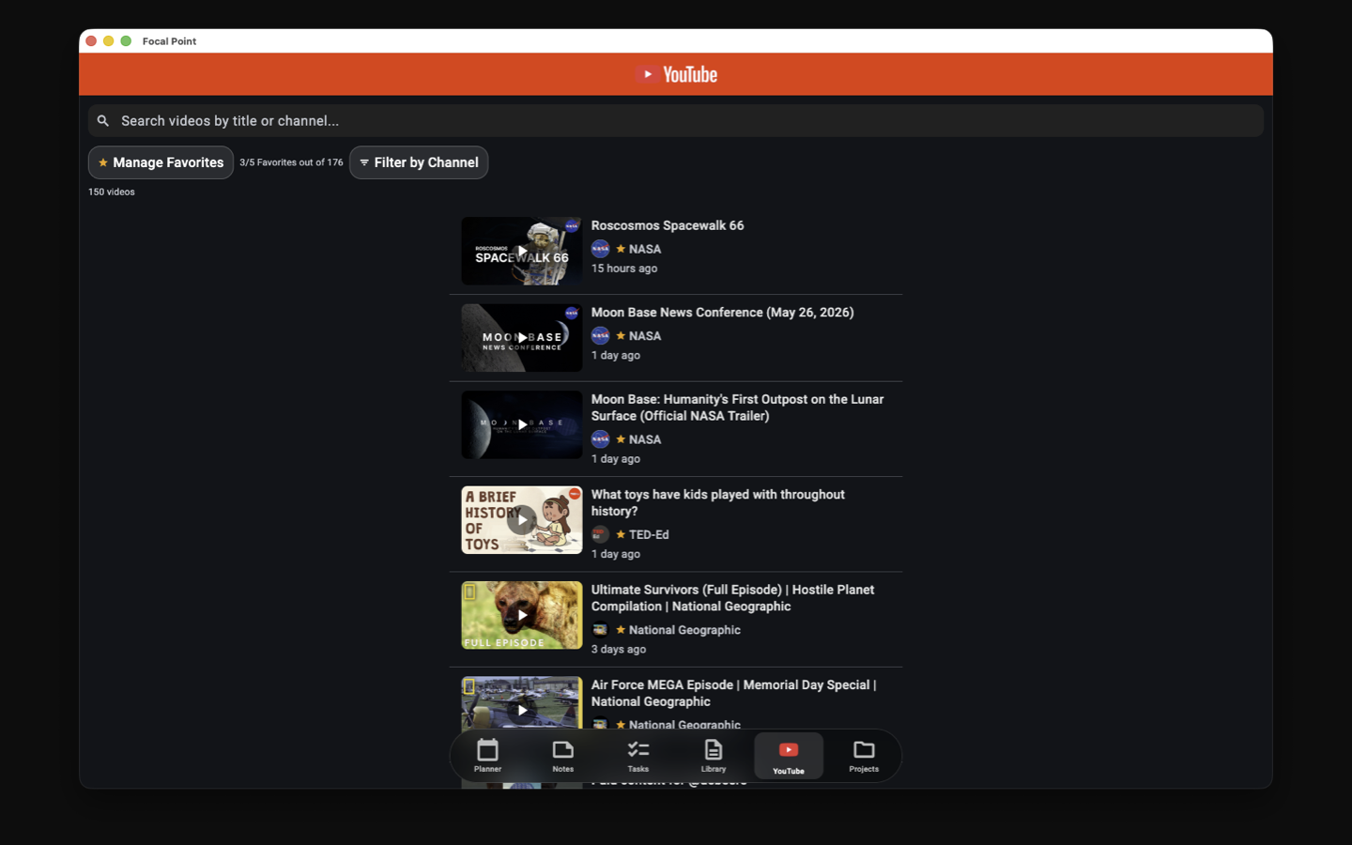
Task: Open Ultimate Survivors Hostile Planet title
Action: pyautogui.click(x=732, y=598)
